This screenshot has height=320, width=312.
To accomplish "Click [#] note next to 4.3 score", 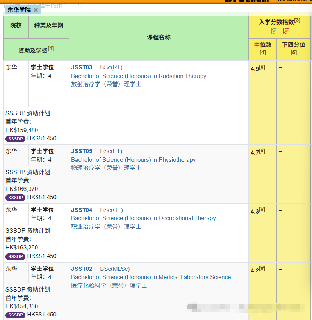I will click(x=262, y=210).
